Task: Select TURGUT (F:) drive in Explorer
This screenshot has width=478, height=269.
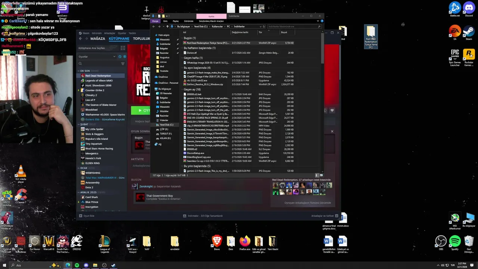Action: click(x=166, y=134)
